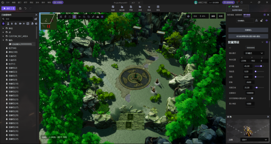Switch to the ACT tab
271x144 pixels.
click(x=133, y=3)
